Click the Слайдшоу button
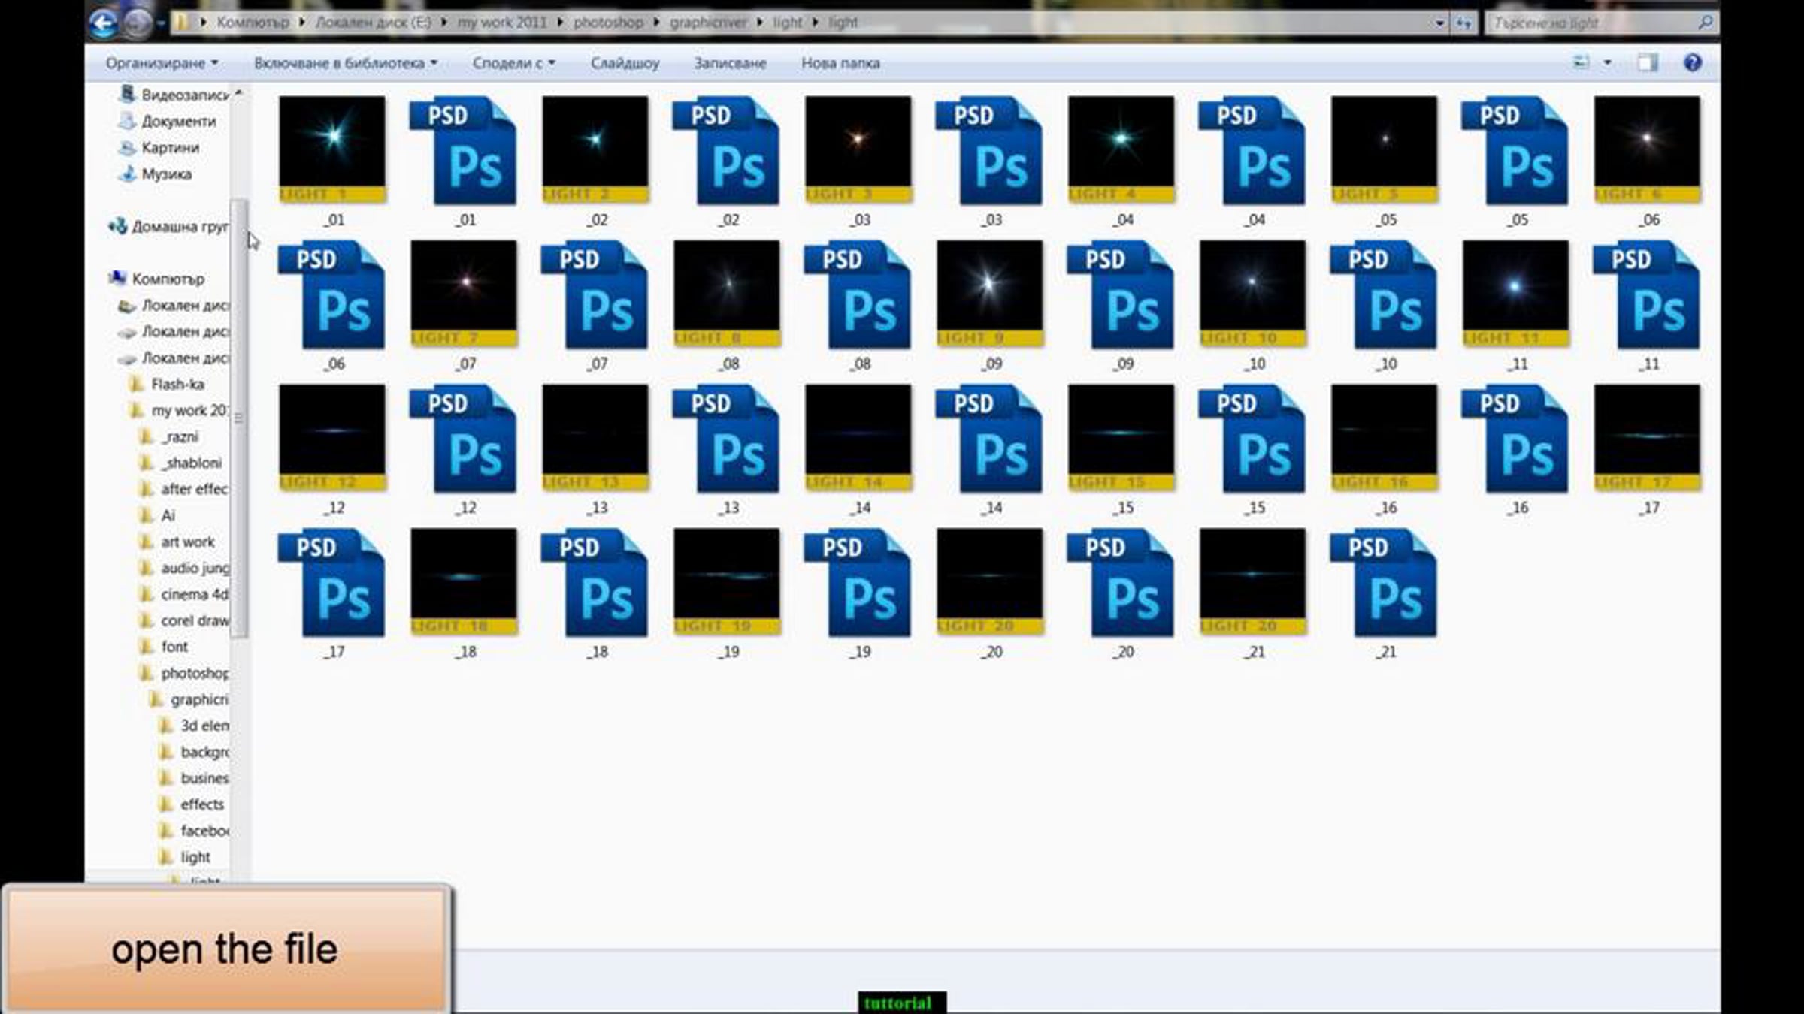Viewport: 1804px width, 1014px height. [x=625, y=63]
